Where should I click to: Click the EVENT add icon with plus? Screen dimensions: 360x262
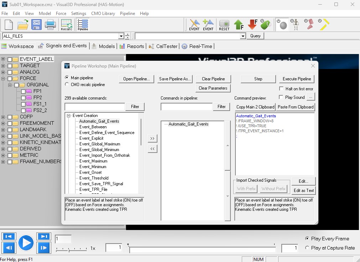(208, 25)
